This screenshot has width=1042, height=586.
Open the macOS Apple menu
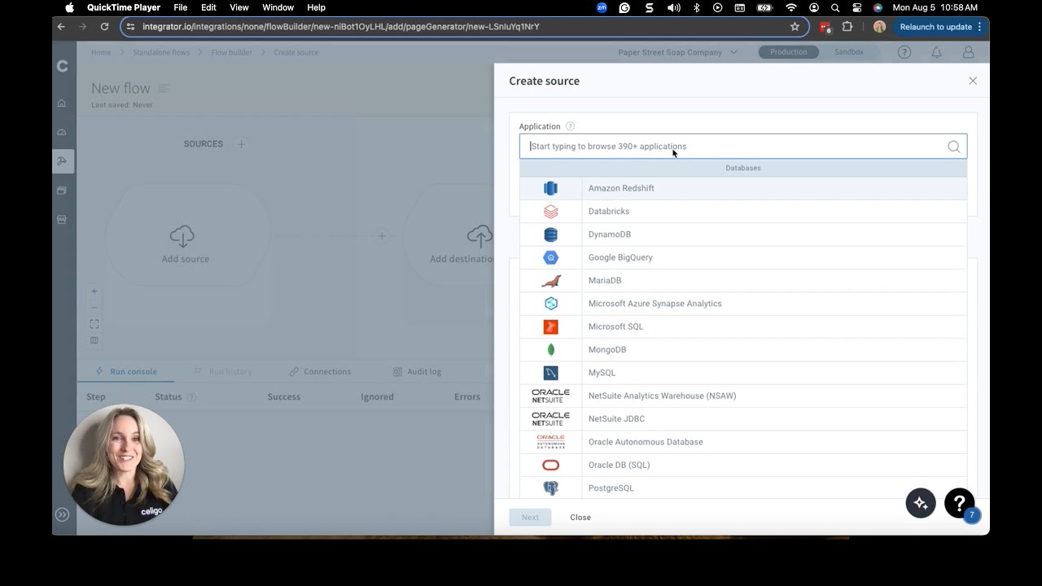(x=69, y=7)
